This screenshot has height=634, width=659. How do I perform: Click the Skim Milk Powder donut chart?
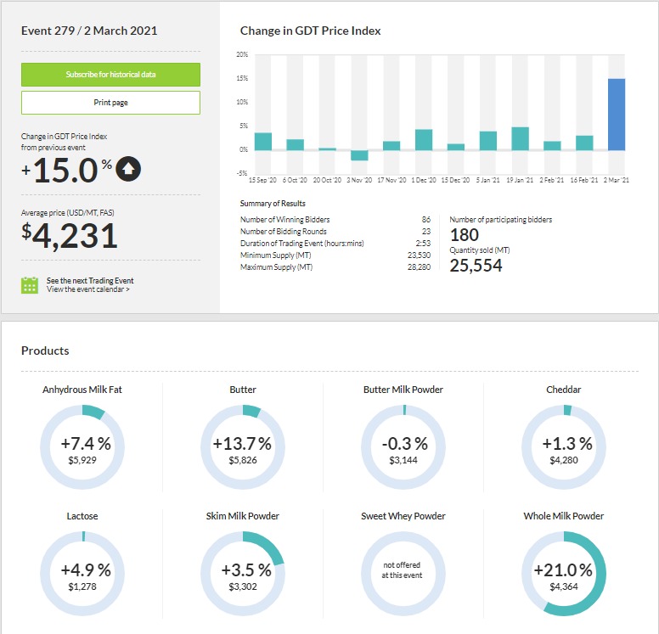pos(242,575)
